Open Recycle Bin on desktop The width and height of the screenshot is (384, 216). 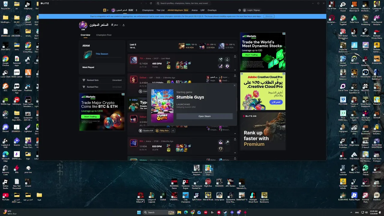5,5
